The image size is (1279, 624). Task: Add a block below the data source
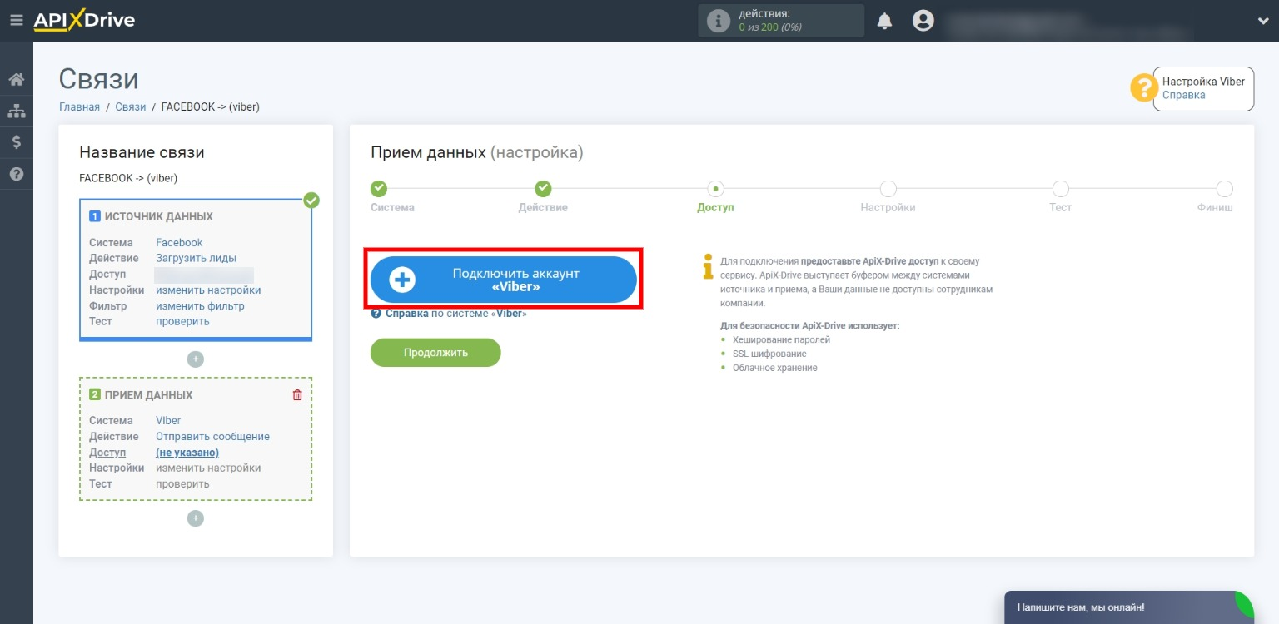coord(196,359)
